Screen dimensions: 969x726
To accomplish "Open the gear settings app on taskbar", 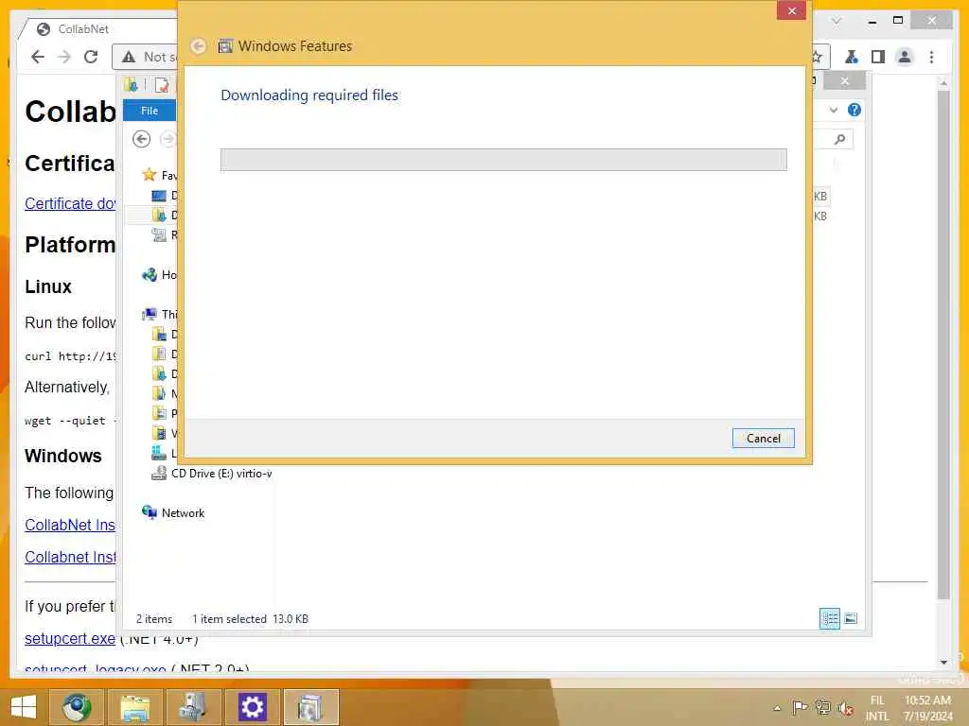I will pos(252,707).
